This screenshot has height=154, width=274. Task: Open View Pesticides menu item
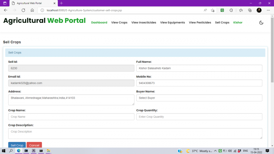click(x=200, y=23)
